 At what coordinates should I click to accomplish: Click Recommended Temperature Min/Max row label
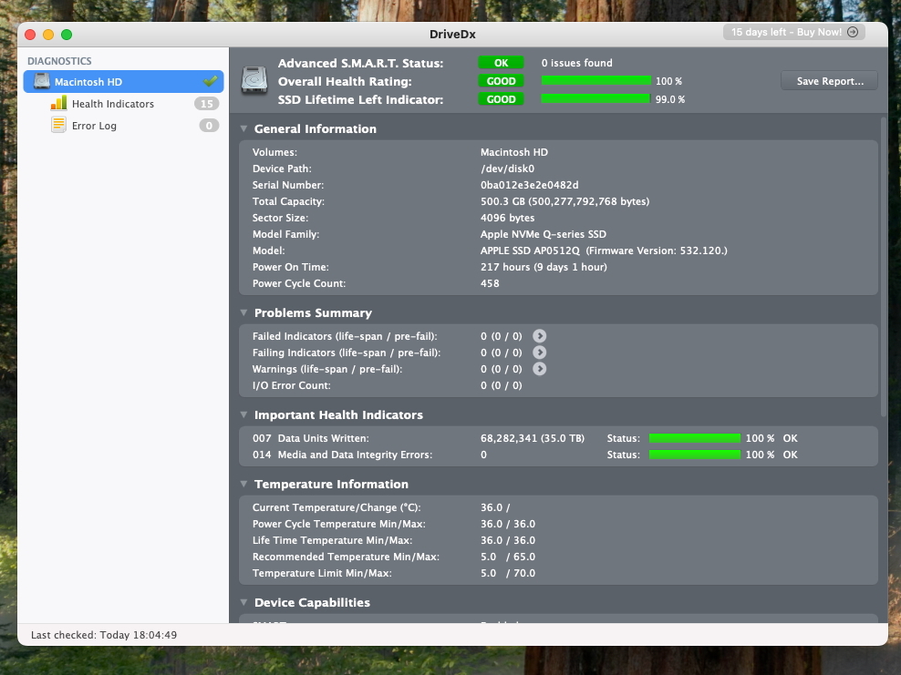point(346,557)
